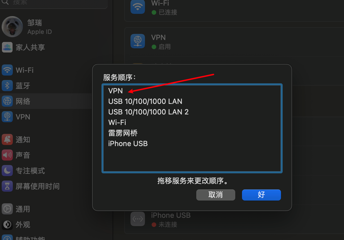
Task: Open Wi-Fi settings from the sidebar icon
Action: click(x=7, y=70)
